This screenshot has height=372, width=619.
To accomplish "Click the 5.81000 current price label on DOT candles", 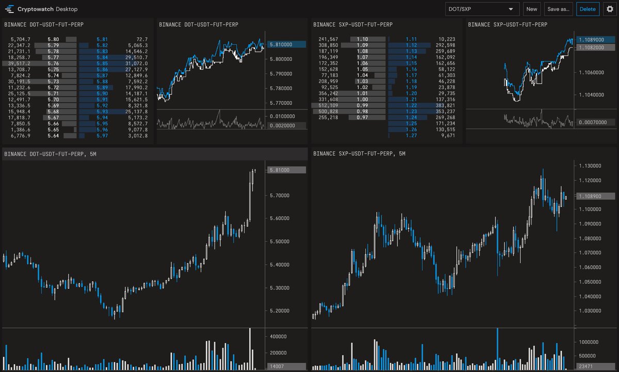I will [x=287, y=170].
